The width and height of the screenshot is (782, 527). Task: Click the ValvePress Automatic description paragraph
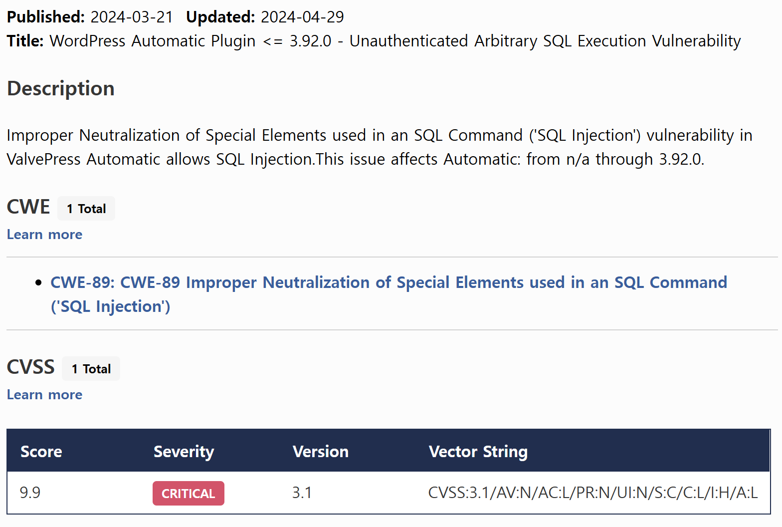[380, 147]
